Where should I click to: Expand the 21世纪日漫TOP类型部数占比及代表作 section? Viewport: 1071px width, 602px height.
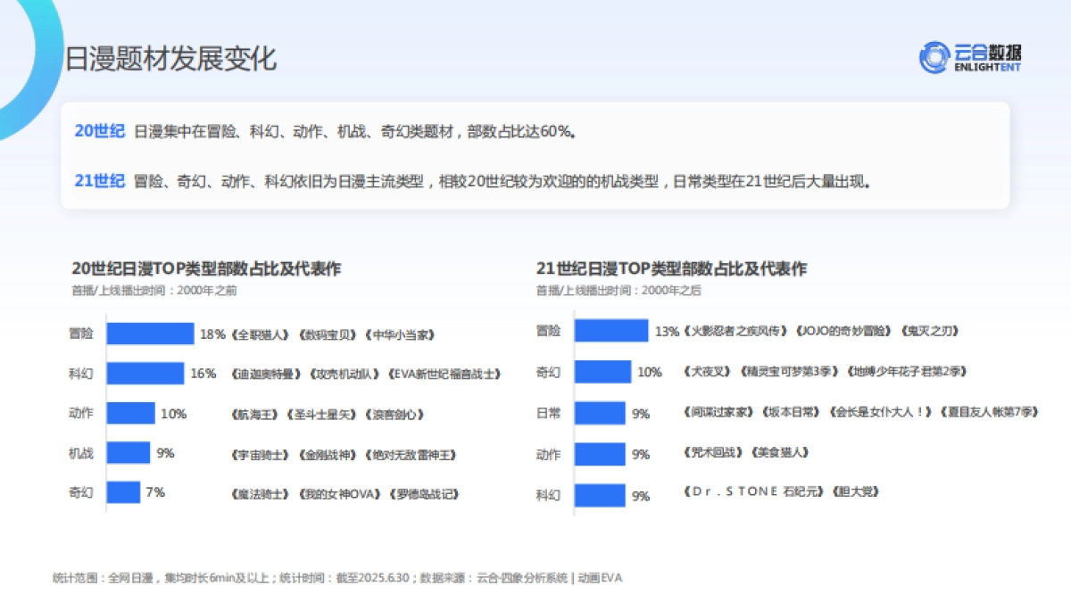(673, 268)
